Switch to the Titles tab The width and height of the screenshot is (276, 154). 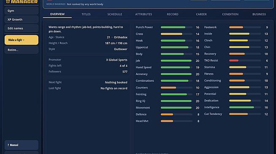[86, 14]
